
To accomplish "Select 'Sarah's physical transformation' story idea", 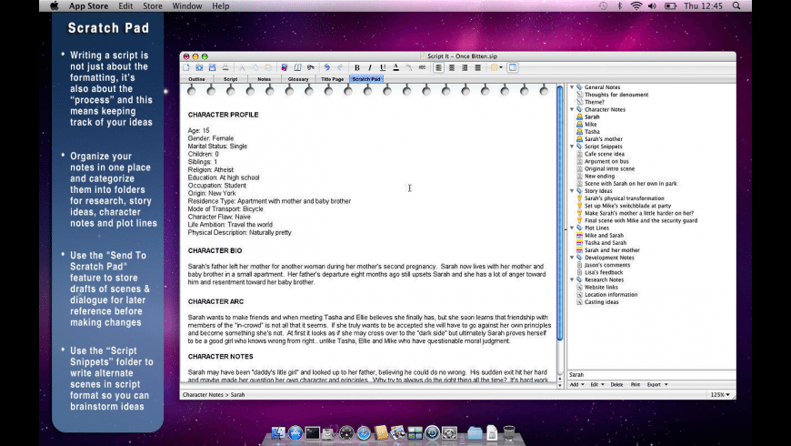I will pos(624,198).
